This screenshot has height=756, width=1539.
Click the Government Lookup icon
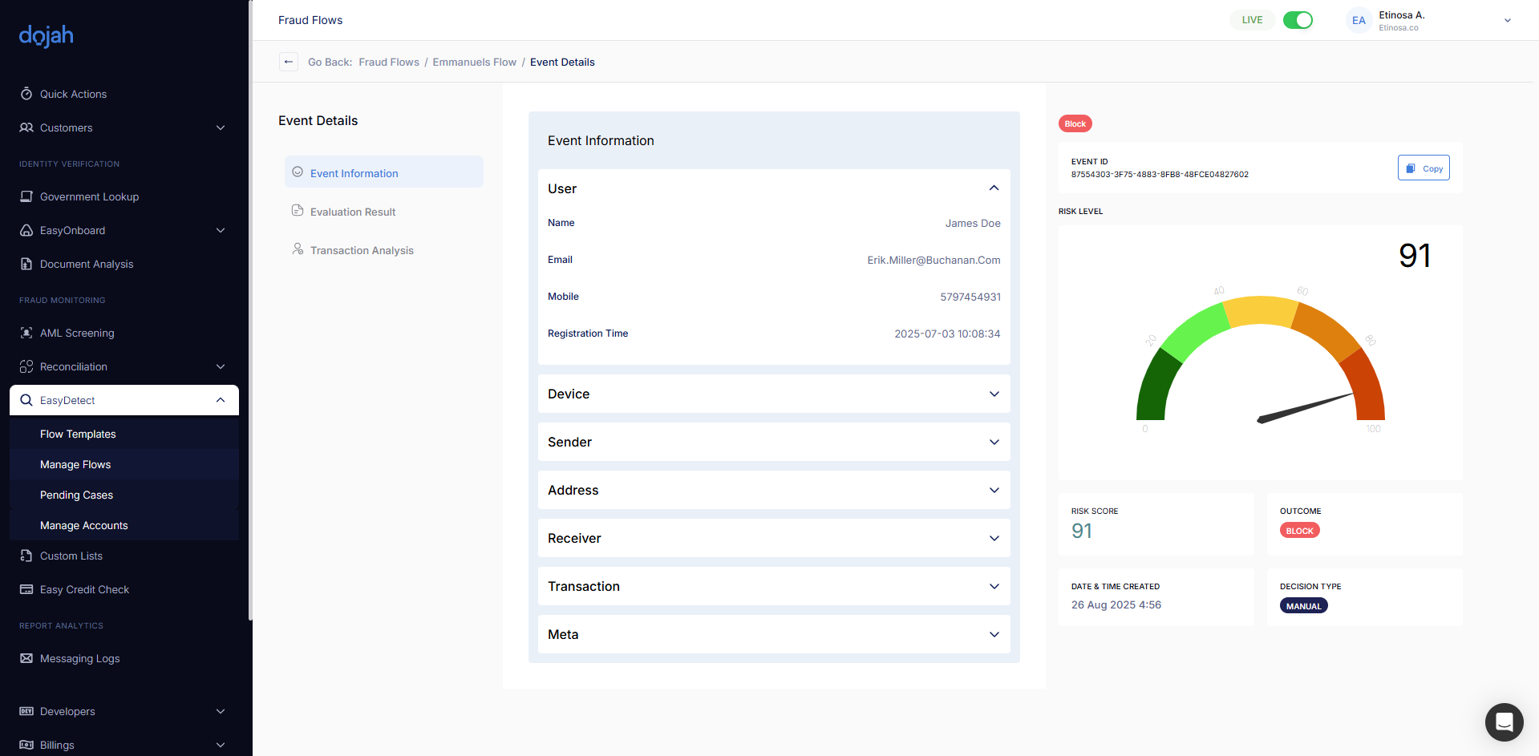(26, 196)
